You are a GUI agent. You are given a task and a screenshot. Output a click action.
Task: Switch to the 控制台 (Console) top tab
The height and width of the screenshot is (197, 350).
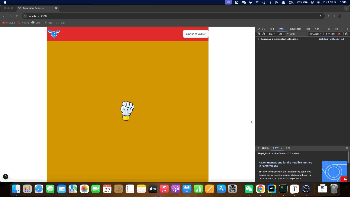click(x=282, y=29)
